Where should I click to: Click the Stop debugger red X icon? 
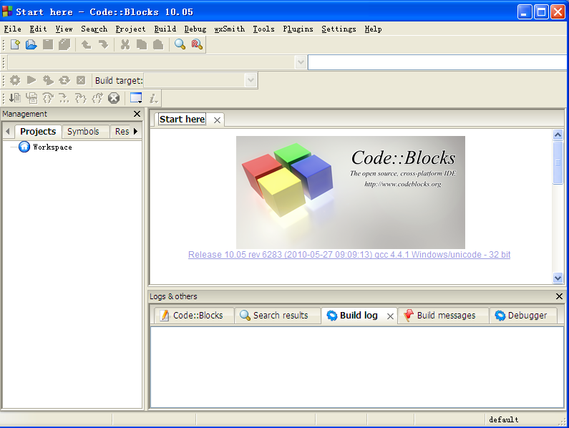pyautogui.click(x=114, y=97)
